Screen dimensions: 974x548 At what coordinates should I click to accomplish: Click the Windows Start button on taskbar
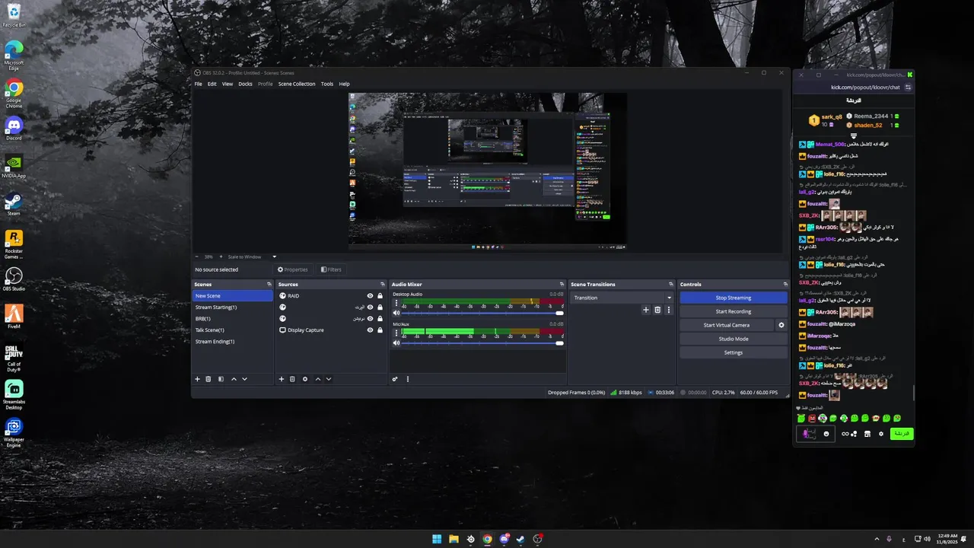pyautogui.click(x=437, y=539)
